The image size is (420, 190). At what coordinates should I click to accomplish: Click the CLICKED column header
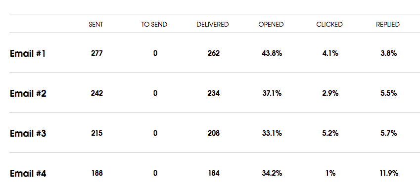329,24
